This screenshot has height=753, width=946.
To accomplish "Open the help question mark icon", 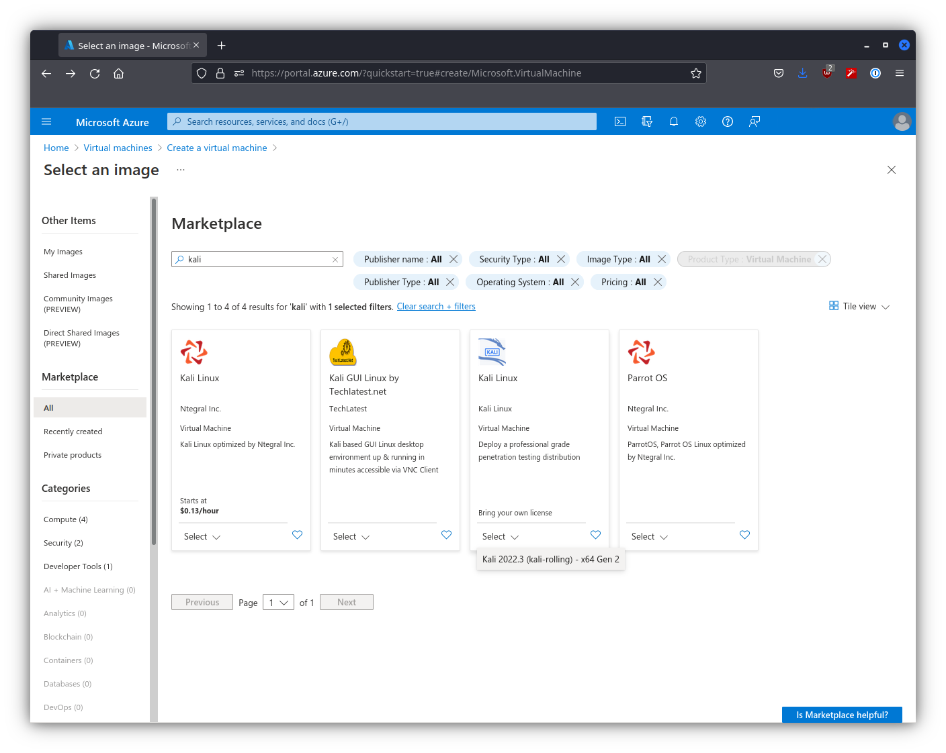I will pyautogui.click(x=728, y=121).
